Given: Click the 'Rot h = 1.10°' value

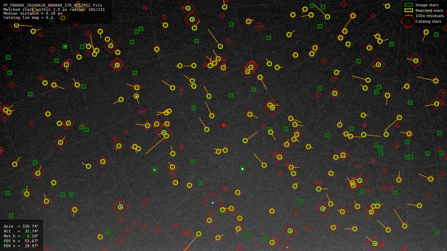Looking at the screenshot, I should pos(21,236).
